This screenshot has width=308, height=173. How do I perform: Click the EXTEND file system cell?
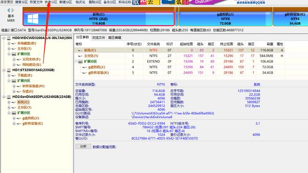(154, 62)
